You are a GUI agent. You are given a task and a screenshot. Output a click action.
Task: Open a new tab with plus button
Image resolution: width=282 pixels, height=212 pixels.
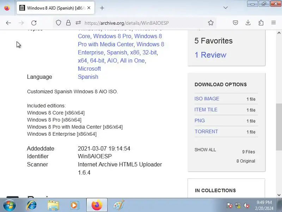tap(102, 8)
